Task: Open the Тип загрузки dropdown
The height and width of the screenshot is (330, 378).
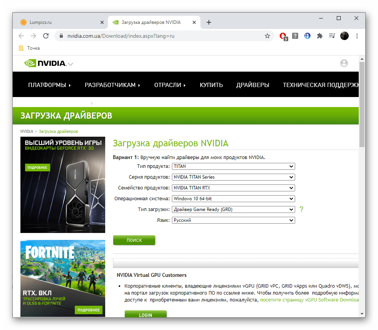Action: [233, 209]
